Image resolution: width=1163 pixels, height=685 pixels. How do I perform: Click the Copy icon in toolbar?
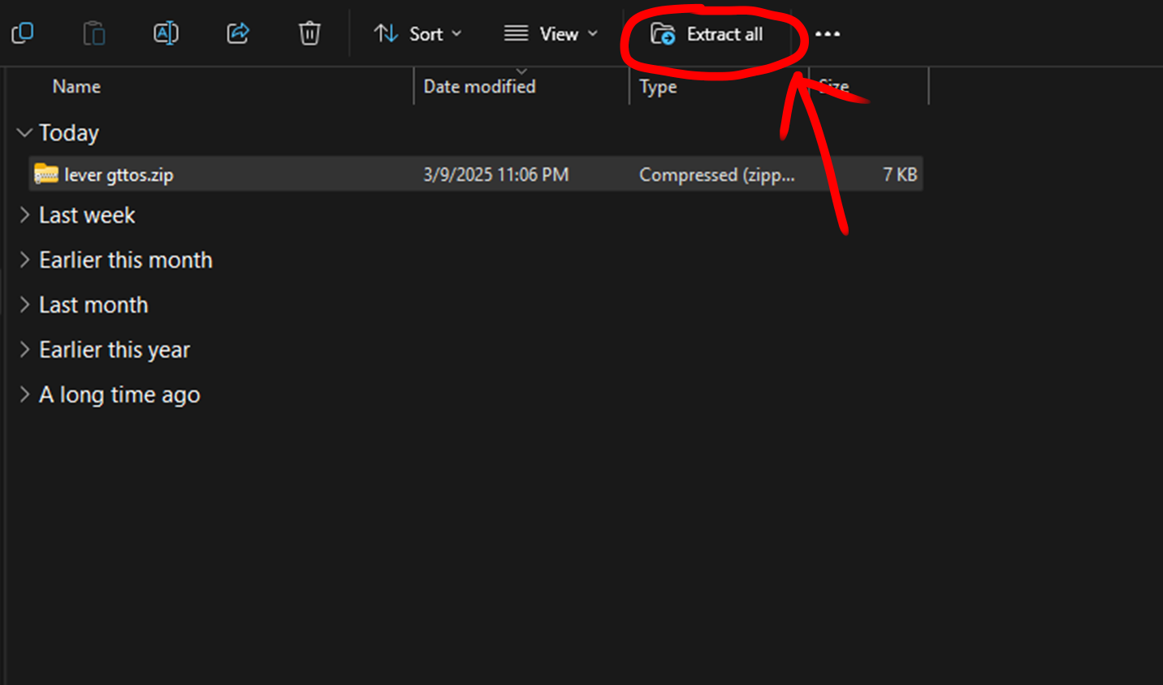(22, 33)
